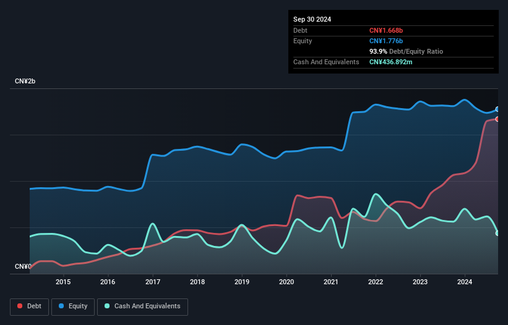The image size is (508, 325).
Task: Click the 2023 x-axis label
Action: [x=420, y=282]
